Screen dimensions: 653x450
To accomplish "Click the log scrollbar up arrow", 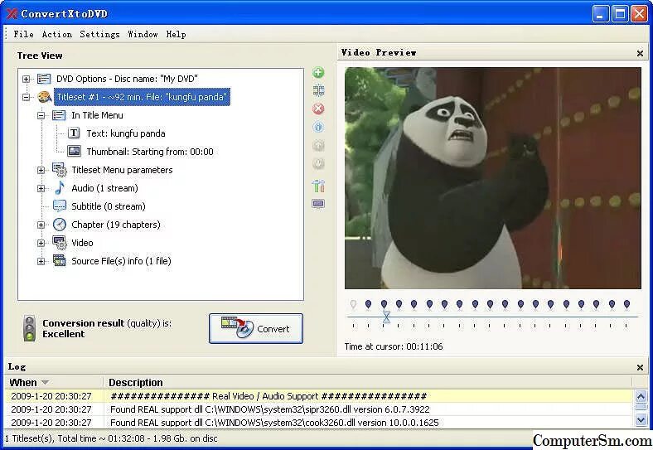I will [x=641, y=396].
